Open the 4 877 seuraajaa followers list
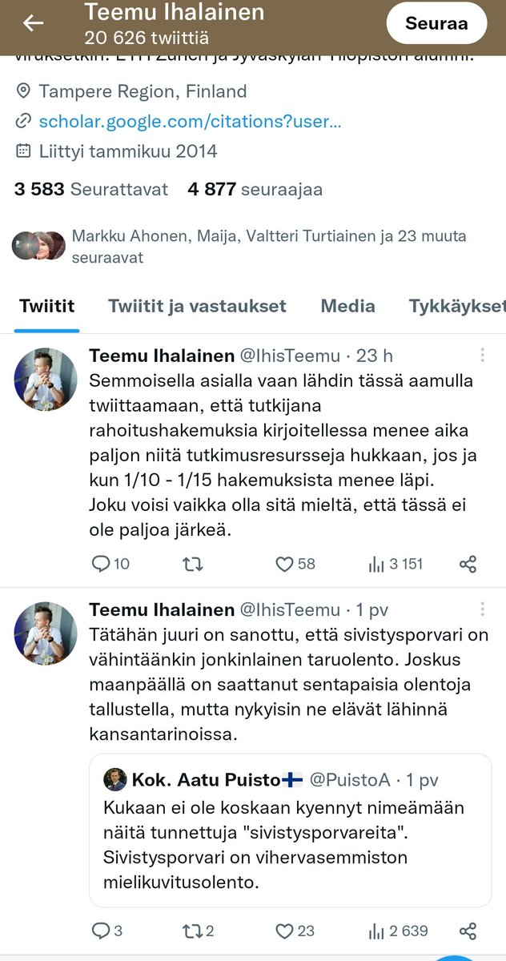 [255, 190]
